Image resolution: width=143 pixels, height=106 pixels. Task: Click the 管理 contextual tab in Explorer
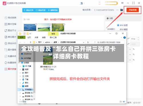coord(53,34)
